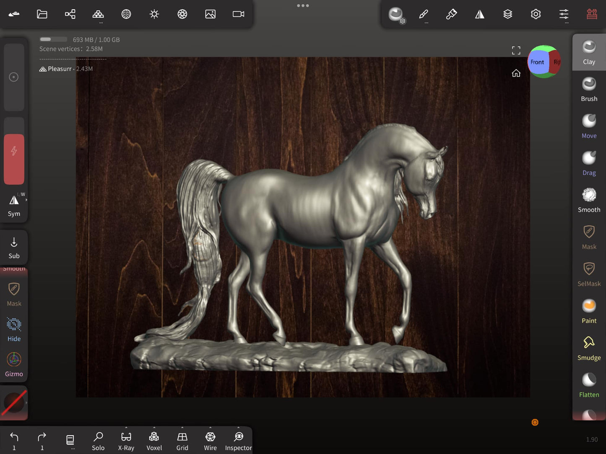Open the history list menu
This screenshot has height=454, width=606.
[x=70, y=441]
